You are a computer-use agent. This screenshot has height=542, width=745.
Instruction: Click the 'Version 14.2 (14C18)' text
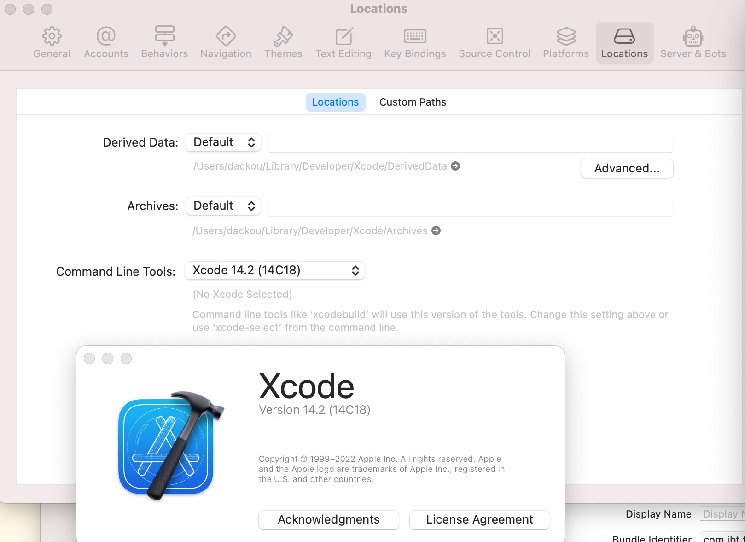[314, 410]
